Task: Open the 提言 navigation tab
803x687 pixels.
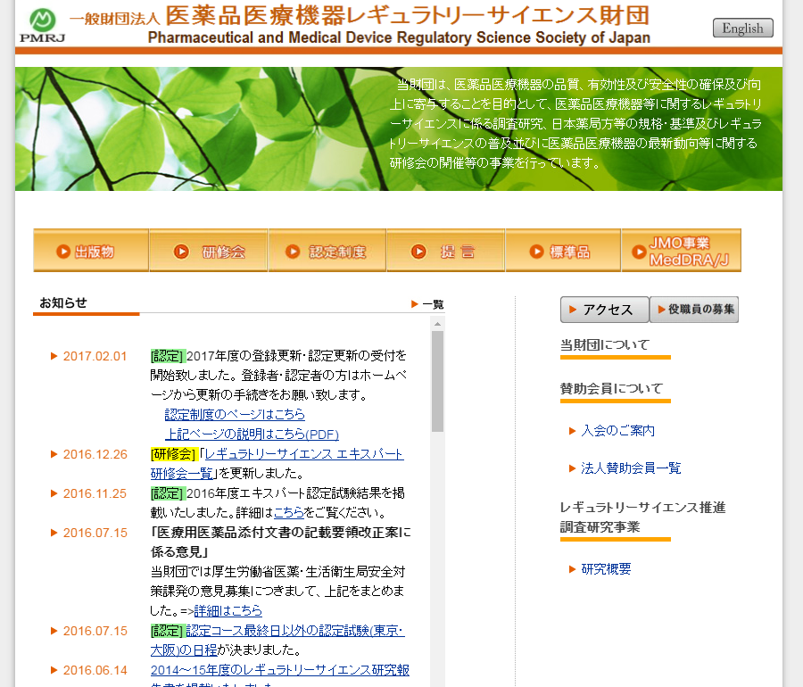Action: pos(445,252)
